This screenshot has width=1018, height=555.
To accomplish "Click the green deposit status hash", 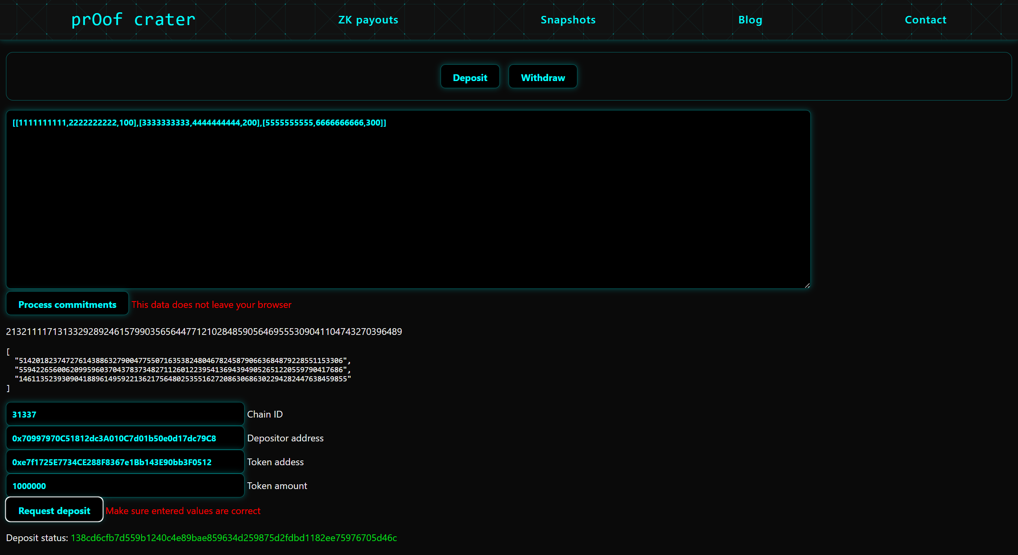I will click(x=234, y=538).
